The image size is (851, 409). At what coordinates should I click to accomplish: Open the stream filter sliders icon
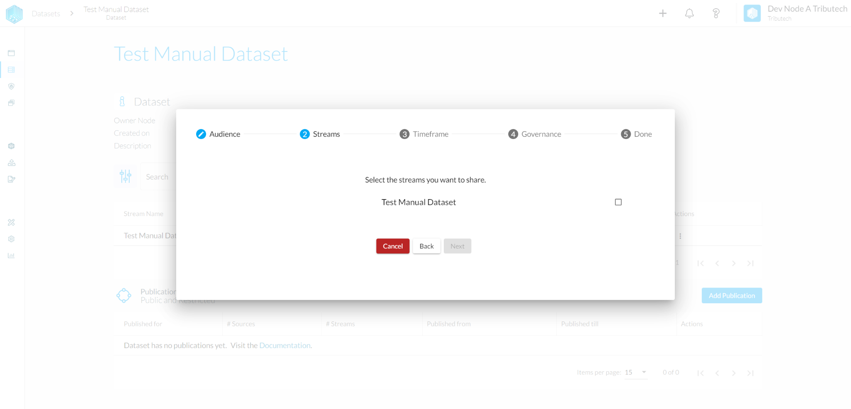pyautogui.click(x=125, y=176)
